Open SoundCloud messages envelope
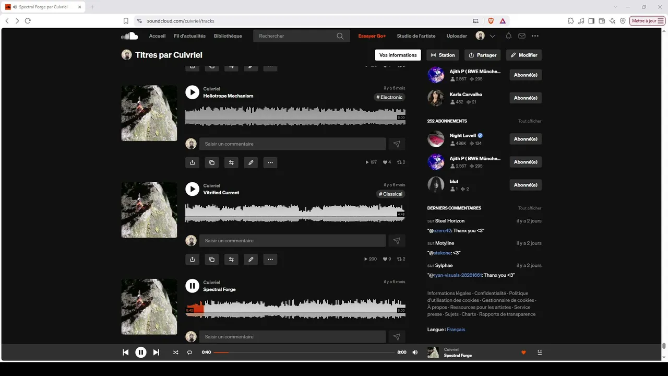The width and height of the screenshot is (668, 376). click(522, 36)
